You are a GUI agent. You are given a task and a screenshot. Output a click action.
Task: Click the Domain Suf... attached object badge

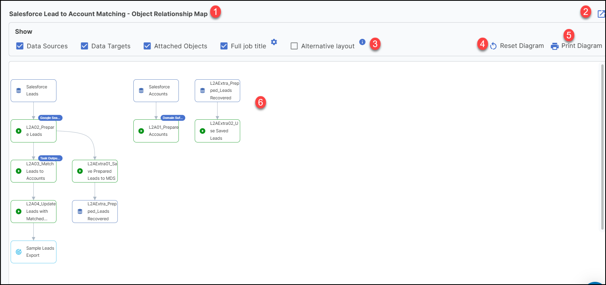coord(173,118)
